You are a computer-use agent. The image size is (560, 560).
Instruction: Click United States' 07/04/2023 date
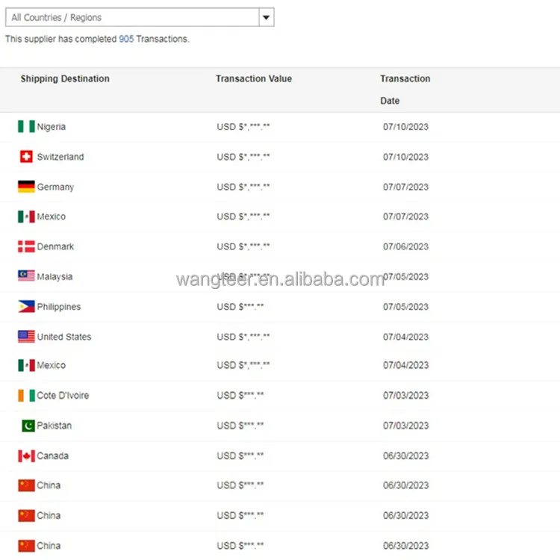click(x=405, y=337)
